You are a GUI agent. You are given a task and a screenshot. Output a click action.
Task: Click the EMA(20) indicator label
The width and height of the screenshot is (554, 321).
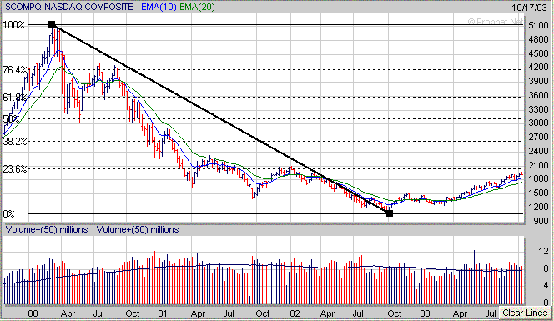point(197,7)
